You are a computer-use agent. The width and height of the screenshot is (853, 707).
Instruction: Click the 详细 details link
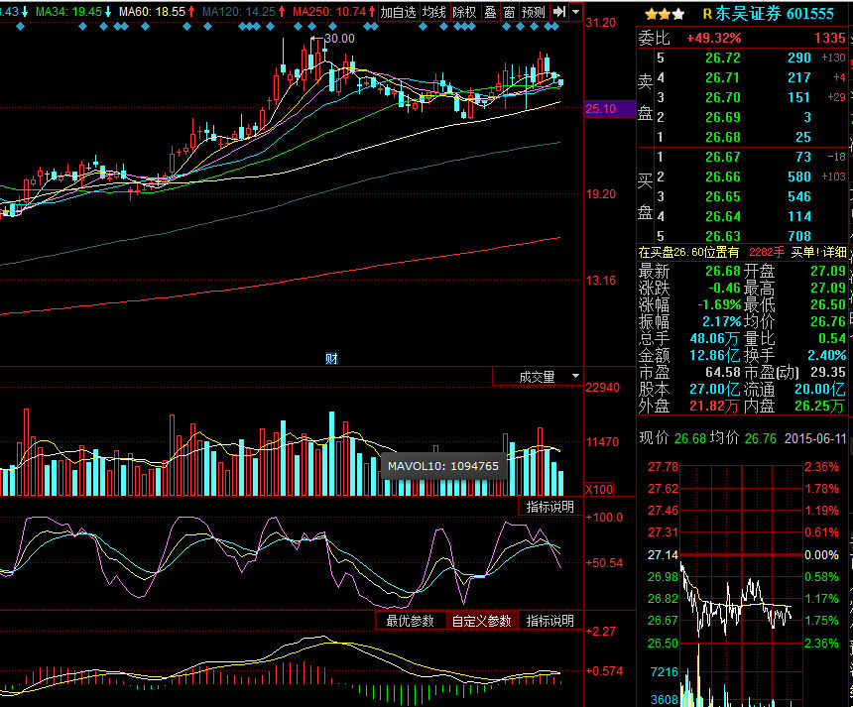(834, 252)
